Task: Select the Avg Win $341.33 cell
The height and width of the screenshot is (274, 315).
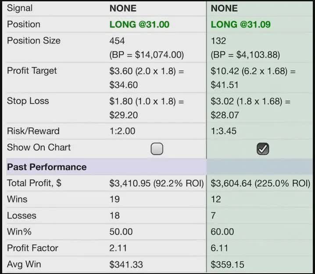Action: pyautogui.click(x=126, y=264)
